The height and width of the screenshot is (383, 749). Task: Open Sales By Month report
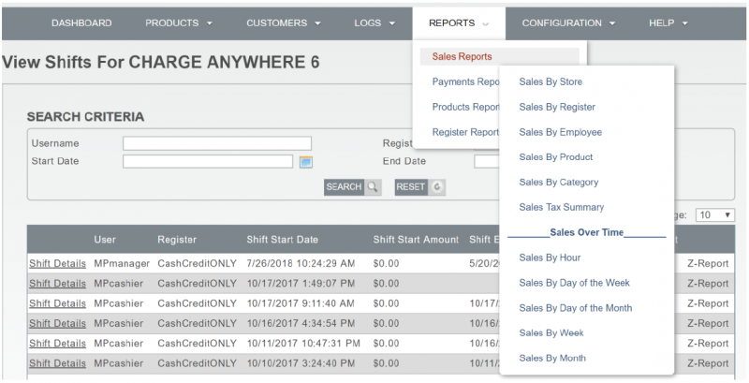click(x=552, y=358)
